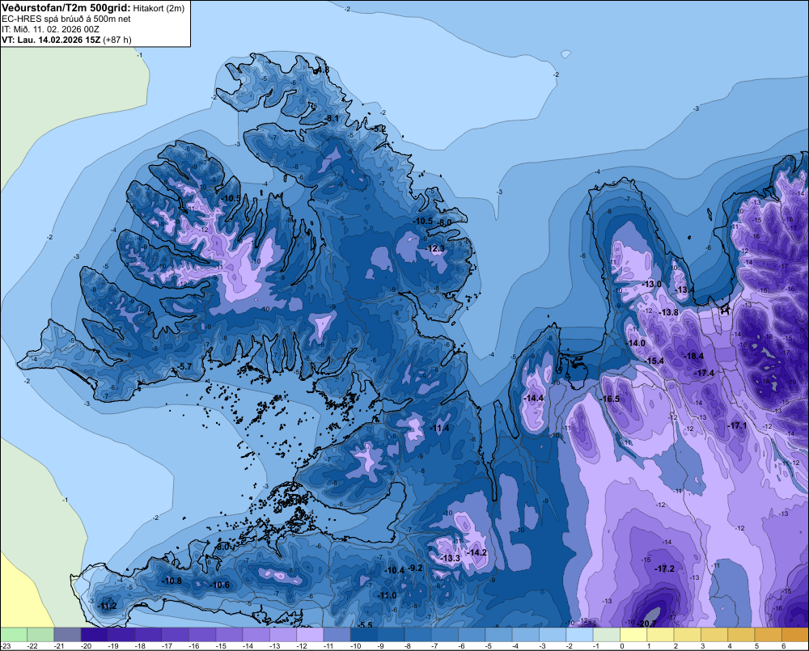The image size is (809, 651).
Task: Click the -10.6 temperature reading
Action: [220, 585]
